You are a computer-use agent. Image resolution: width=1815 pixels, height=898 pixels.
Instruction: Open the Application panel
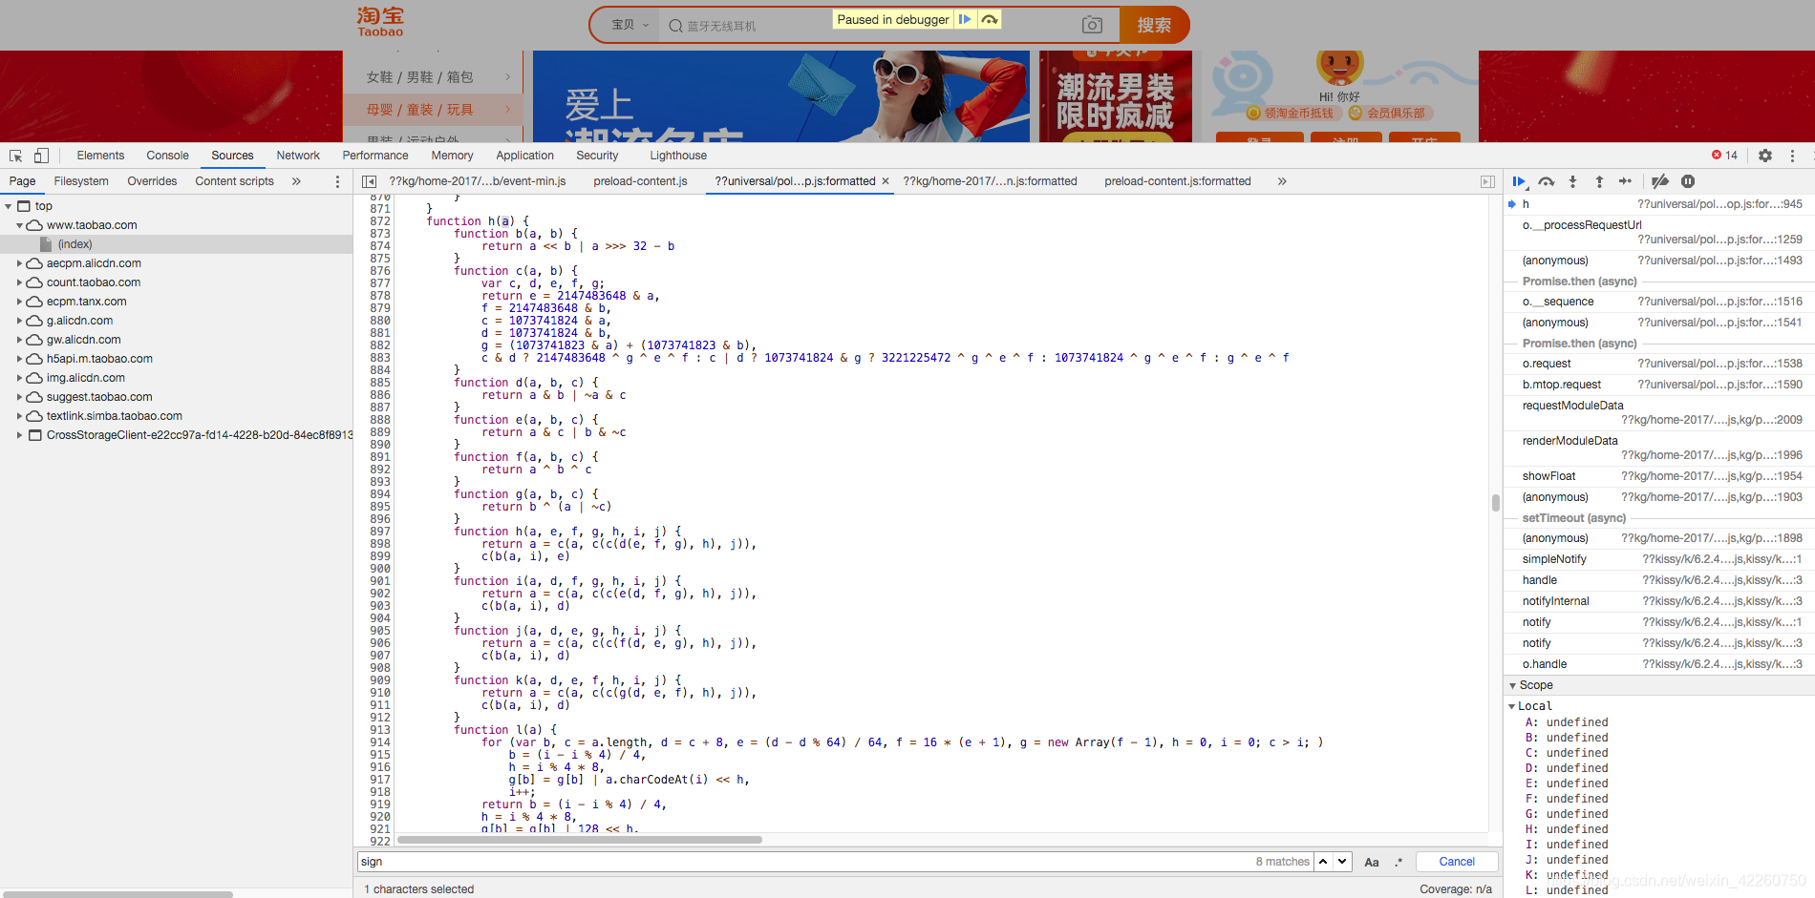[524, 156]
